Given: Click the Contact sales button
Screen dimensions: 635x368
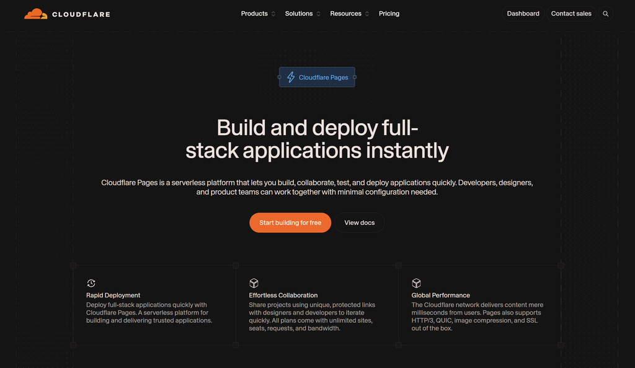Looking at the screenshot, I should pos(571,14).
